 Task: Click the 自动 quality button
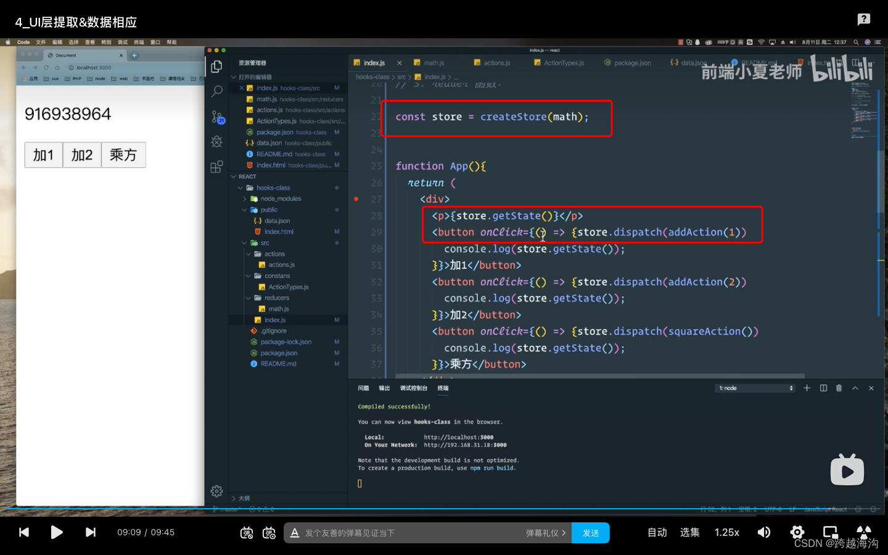pos(657,532)
